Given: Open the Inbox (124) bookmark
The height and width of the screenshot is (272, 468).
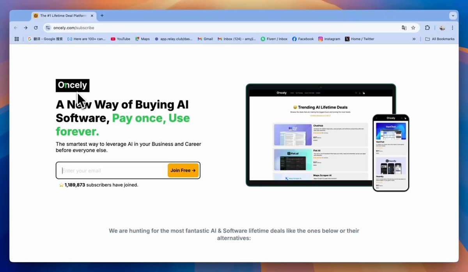Looking at the screenshot, I should 237,39.
